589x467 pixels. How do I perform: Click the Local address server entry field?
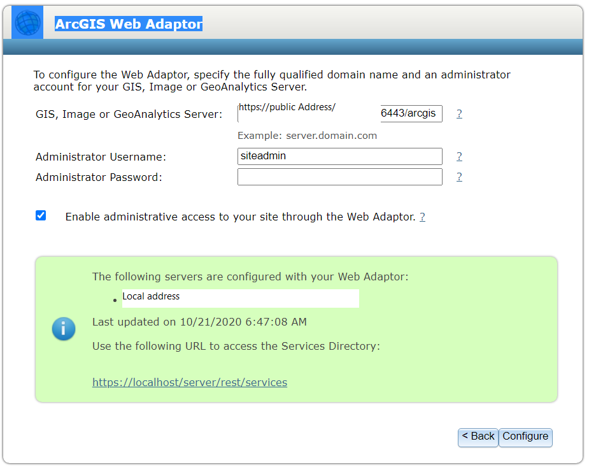[x=240, y=298]
